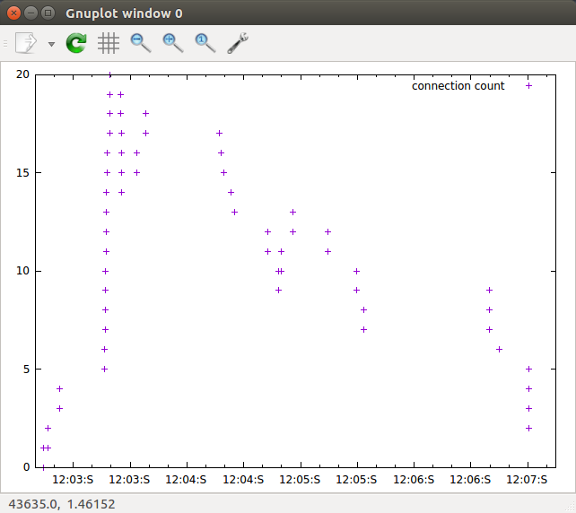The height and width of the screenshot is (513, 576).
Task: Replot the graph with green refresh icon
Action: pyautogui.click(x=77, y=42)
